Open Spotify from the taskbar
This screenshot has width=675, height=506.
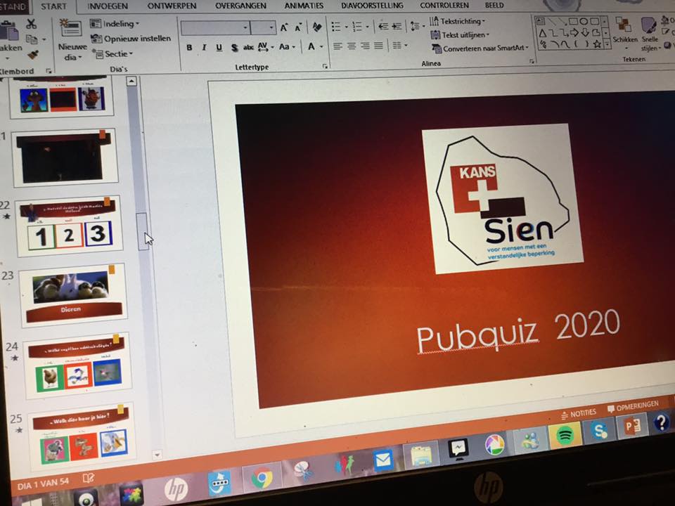pos(565,436)
